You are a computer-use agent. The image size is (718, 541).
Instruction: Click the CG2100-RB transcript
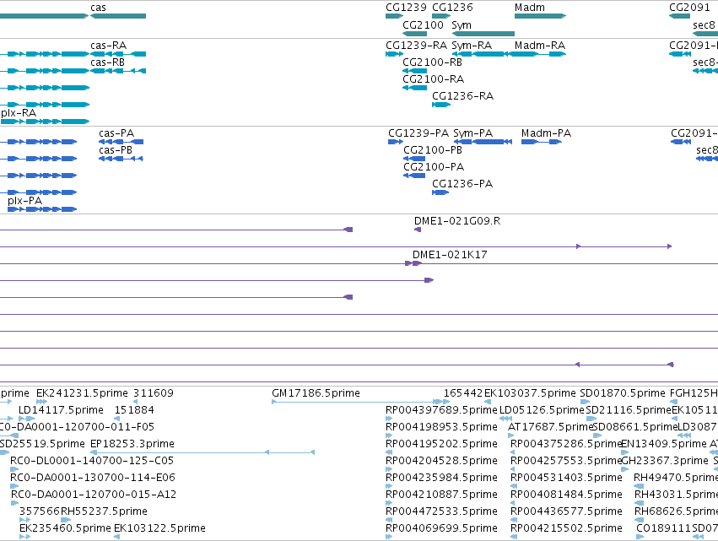[x=414, y=71]
